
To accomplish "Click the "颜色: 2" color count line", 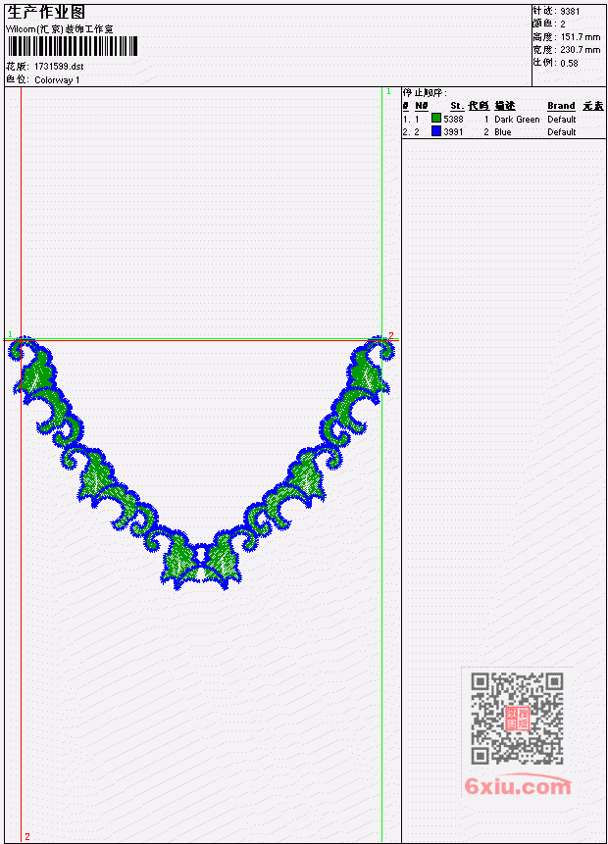I will tap(549, 25).
